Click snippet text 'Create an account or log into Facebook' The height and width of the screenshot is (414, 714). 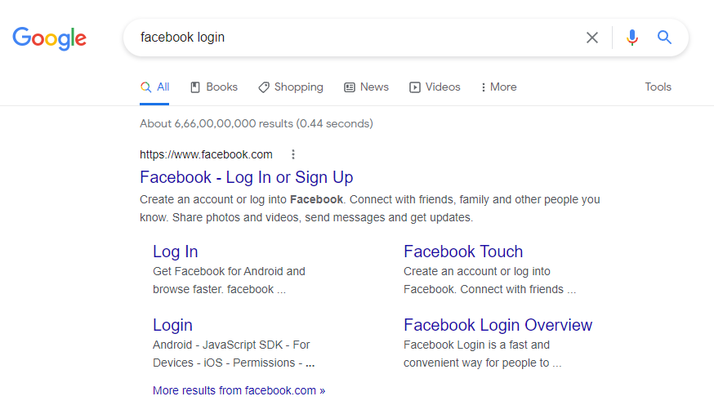click(241, 200)
